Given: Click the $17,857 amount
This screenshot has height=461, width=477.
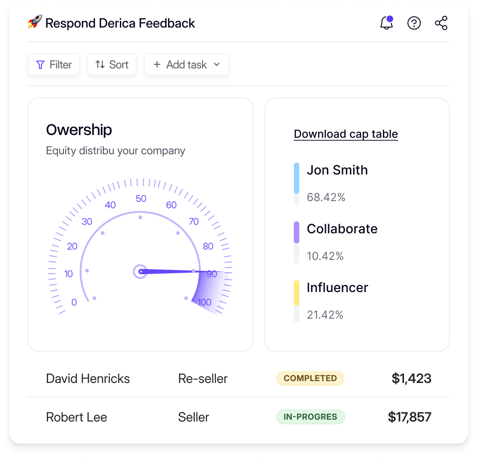Looking at the screenshot, I should pyautogui.click(x=410, y=417).
